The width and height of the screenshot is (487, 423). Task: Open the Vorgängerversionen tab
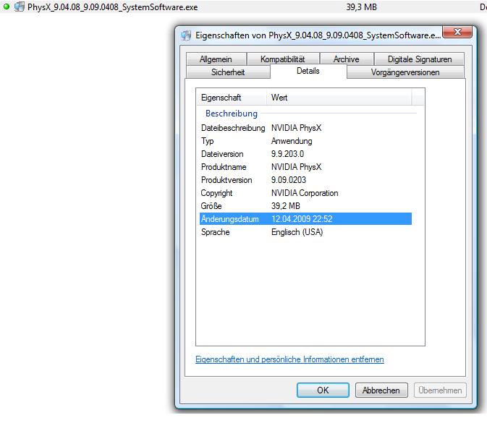click(x=405, y=72)
